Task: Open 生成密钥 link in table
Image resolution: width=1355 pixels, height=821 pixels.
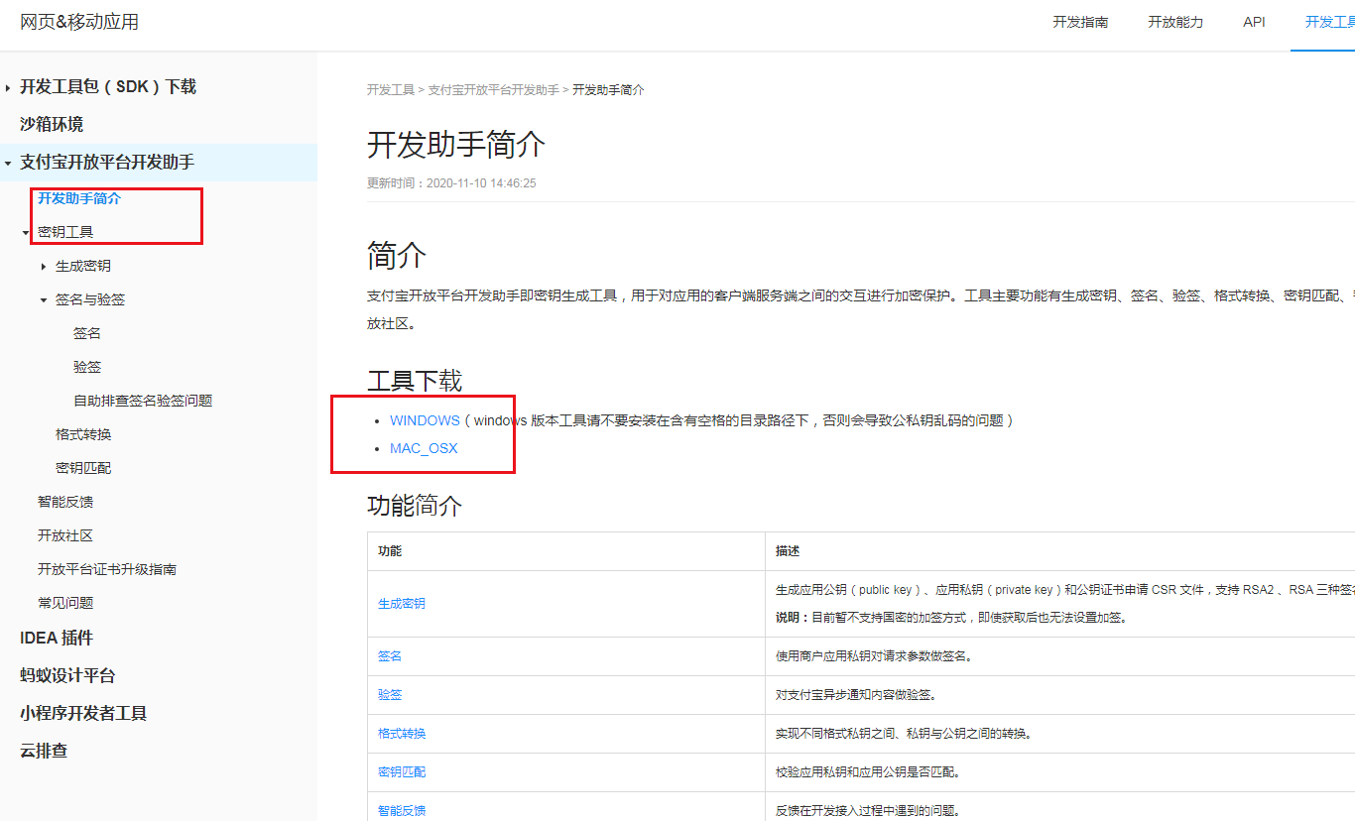Action: tap(402, 603)
